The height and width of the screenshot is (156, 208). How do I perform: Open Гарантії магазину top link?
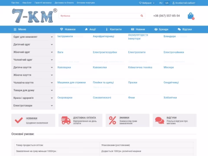point(43,3)
